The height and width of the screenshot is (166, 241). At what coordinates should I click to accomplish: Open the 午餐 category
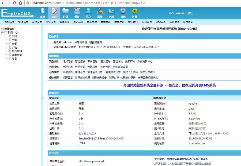[x=14, y=40]
